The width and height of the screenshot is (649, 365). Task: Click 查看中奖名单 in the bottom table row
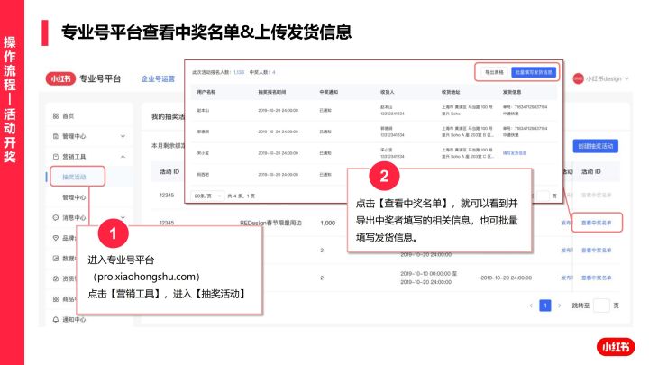(x=596, y=278)
